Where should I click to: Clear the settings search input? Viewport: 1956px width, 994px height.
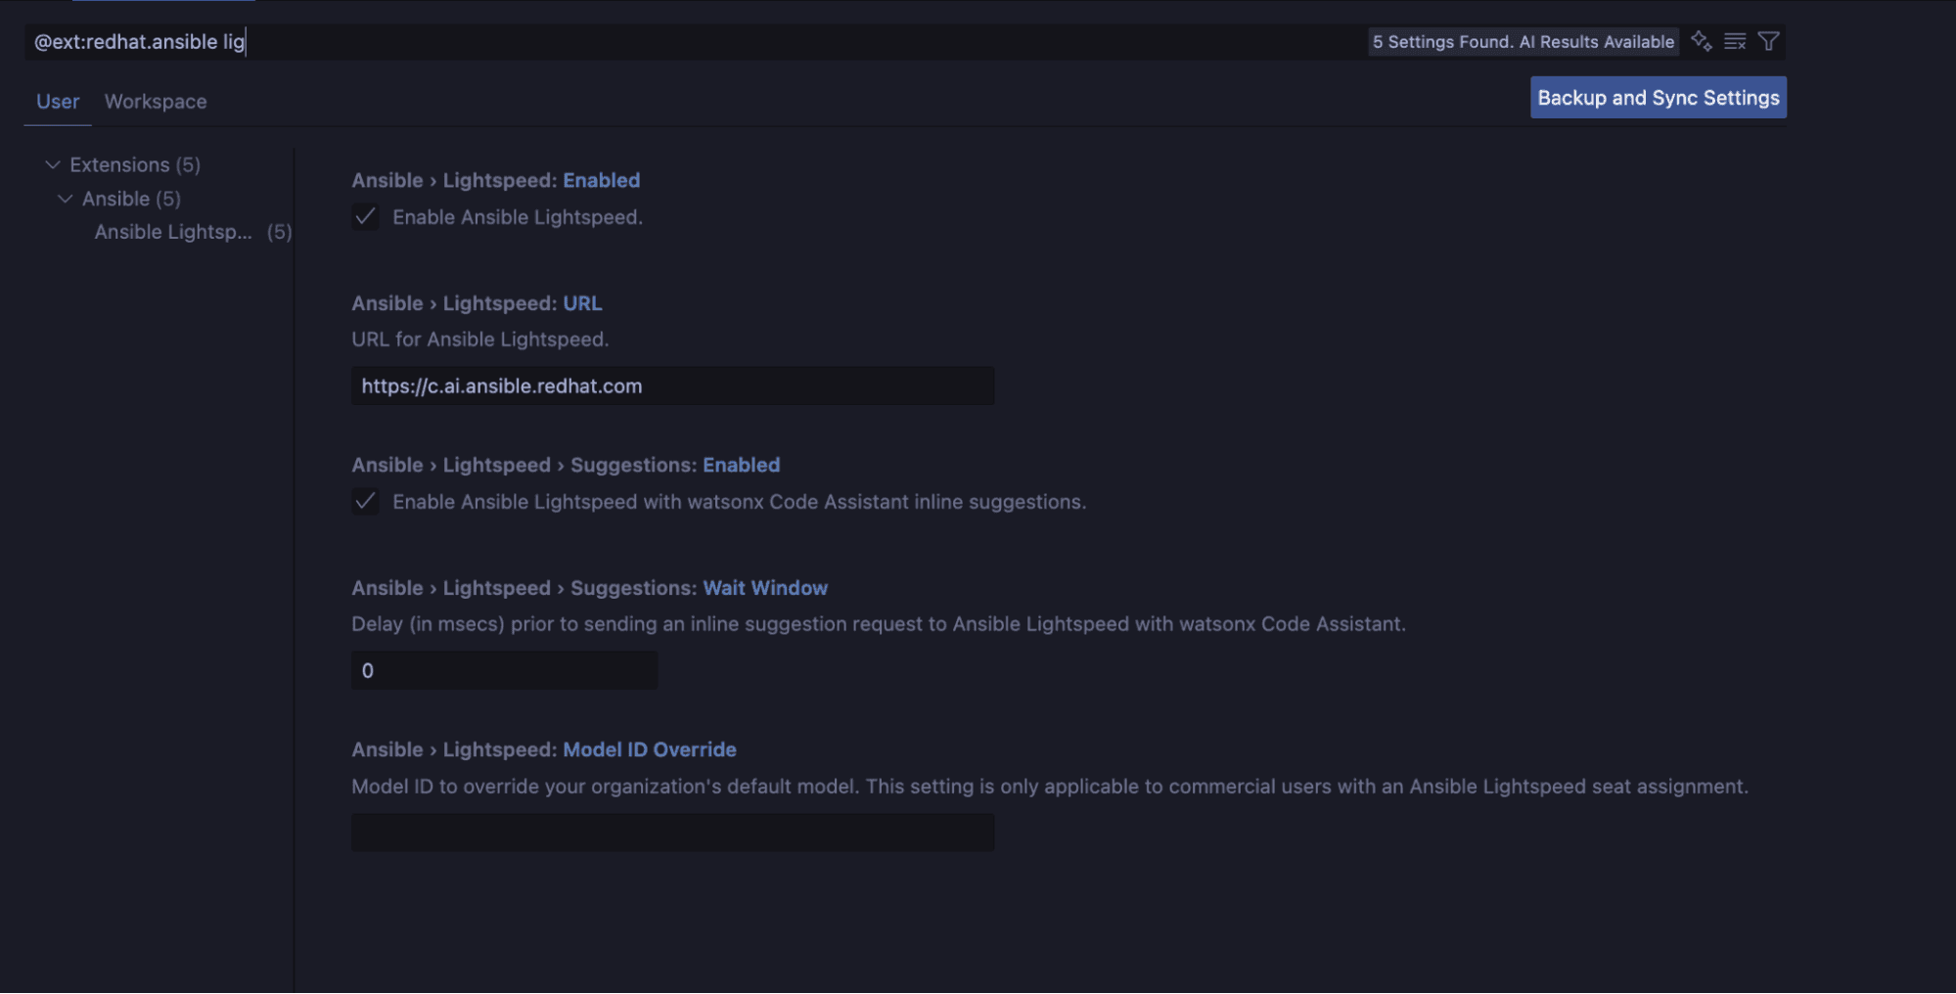1735,41
